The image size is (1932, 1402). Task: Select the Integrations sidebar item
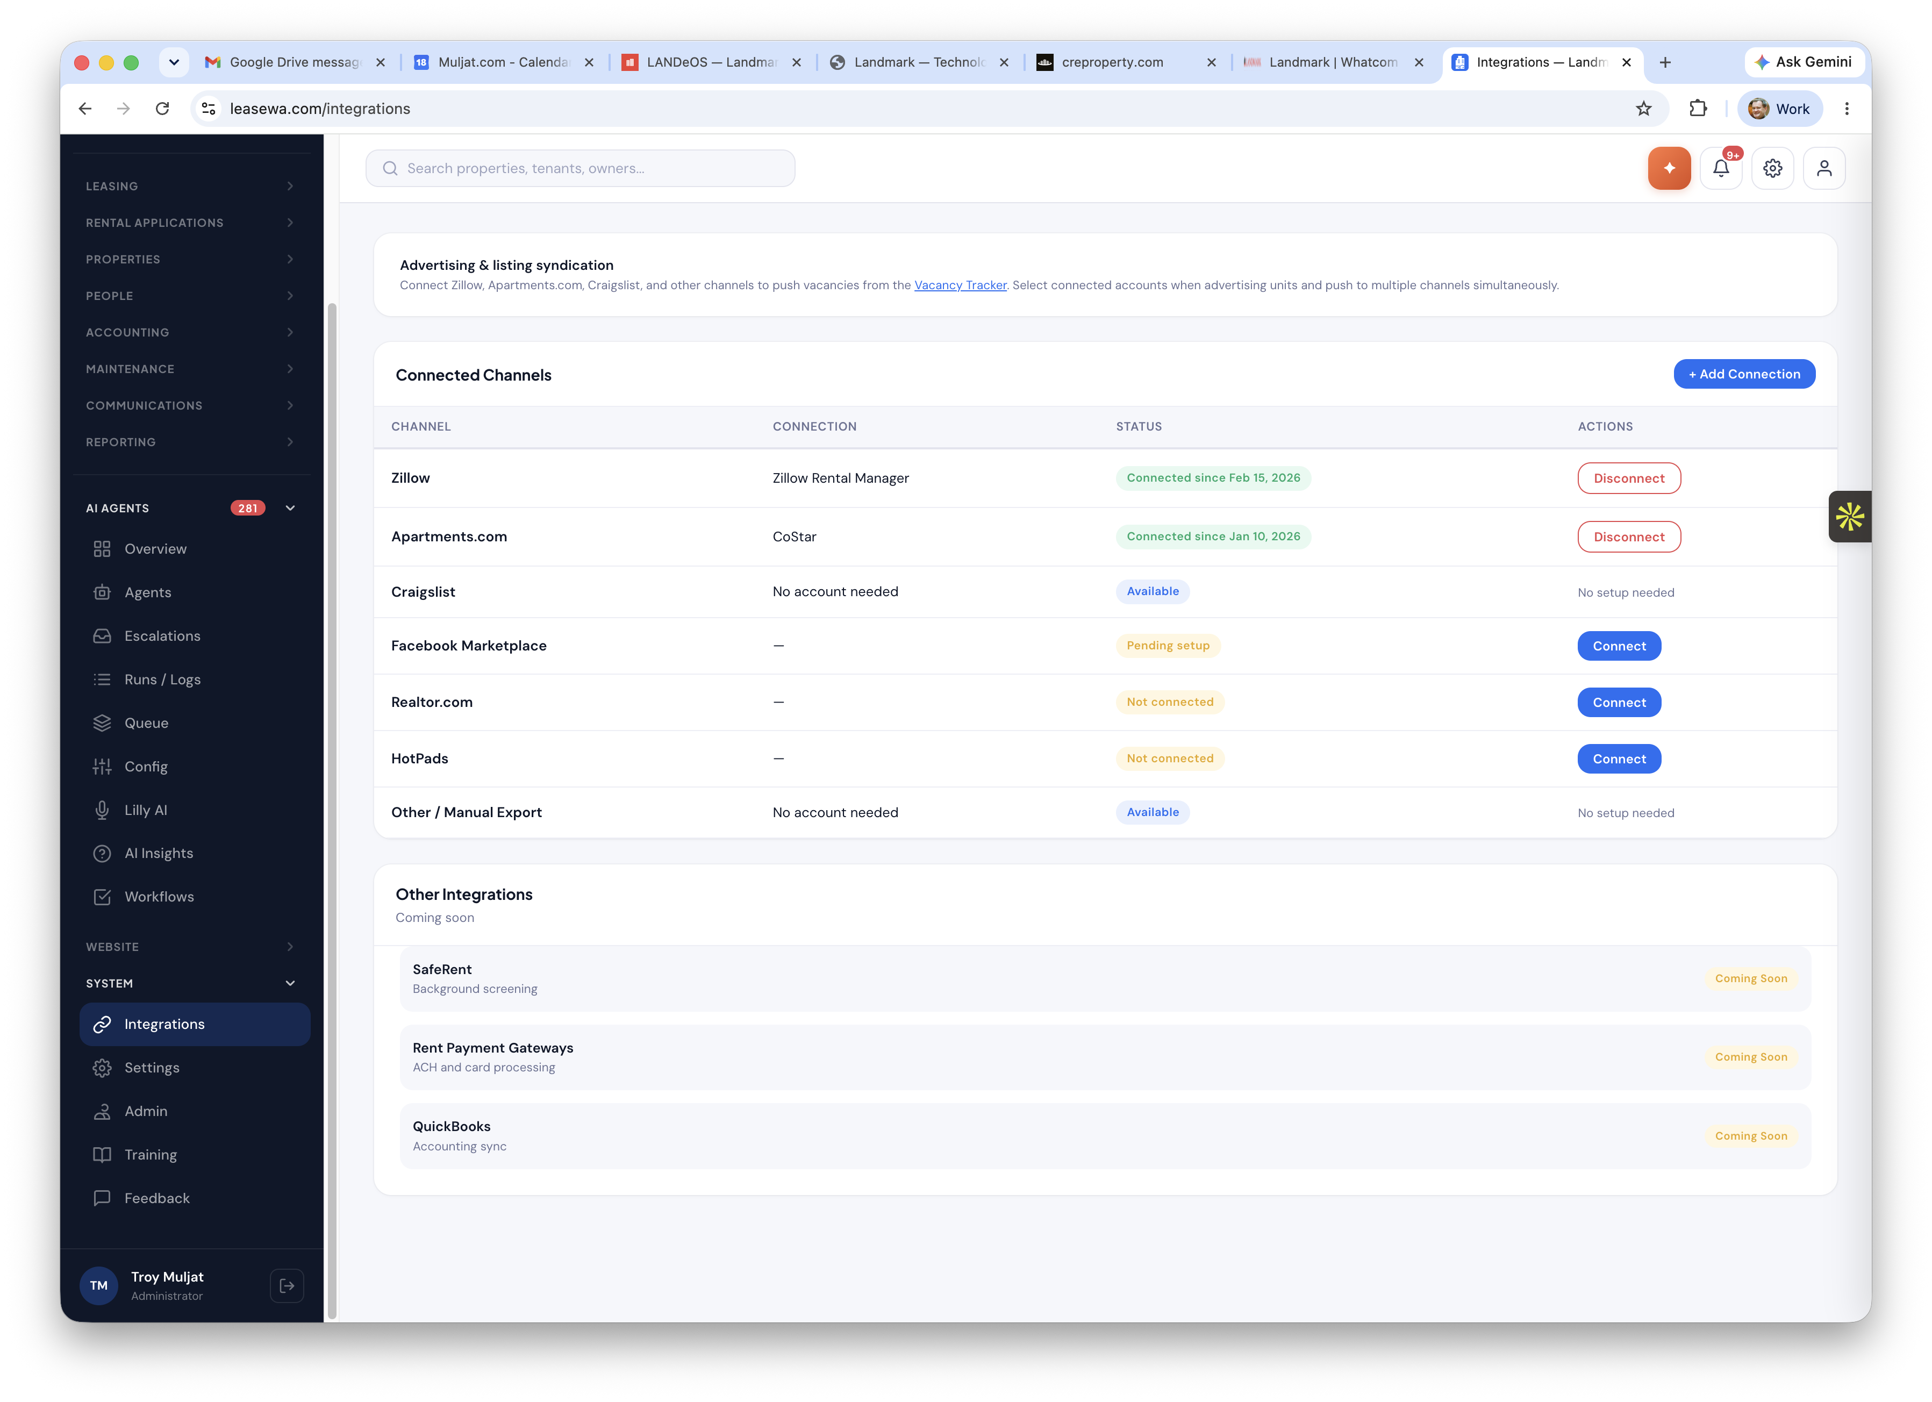(194, 1024)
